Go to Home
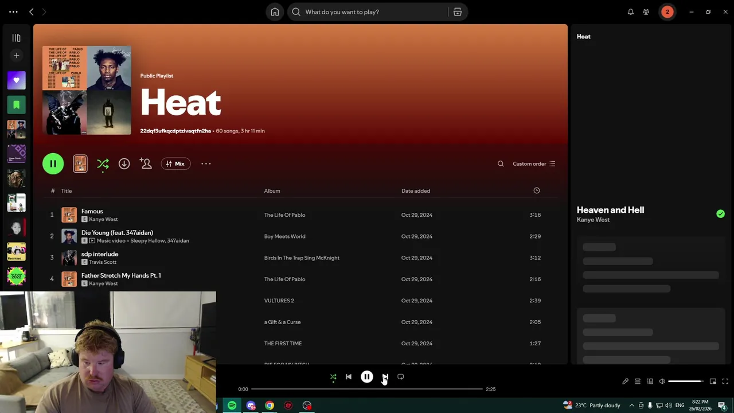The width and height of the screenshot is (734, 413). [275, 12]
